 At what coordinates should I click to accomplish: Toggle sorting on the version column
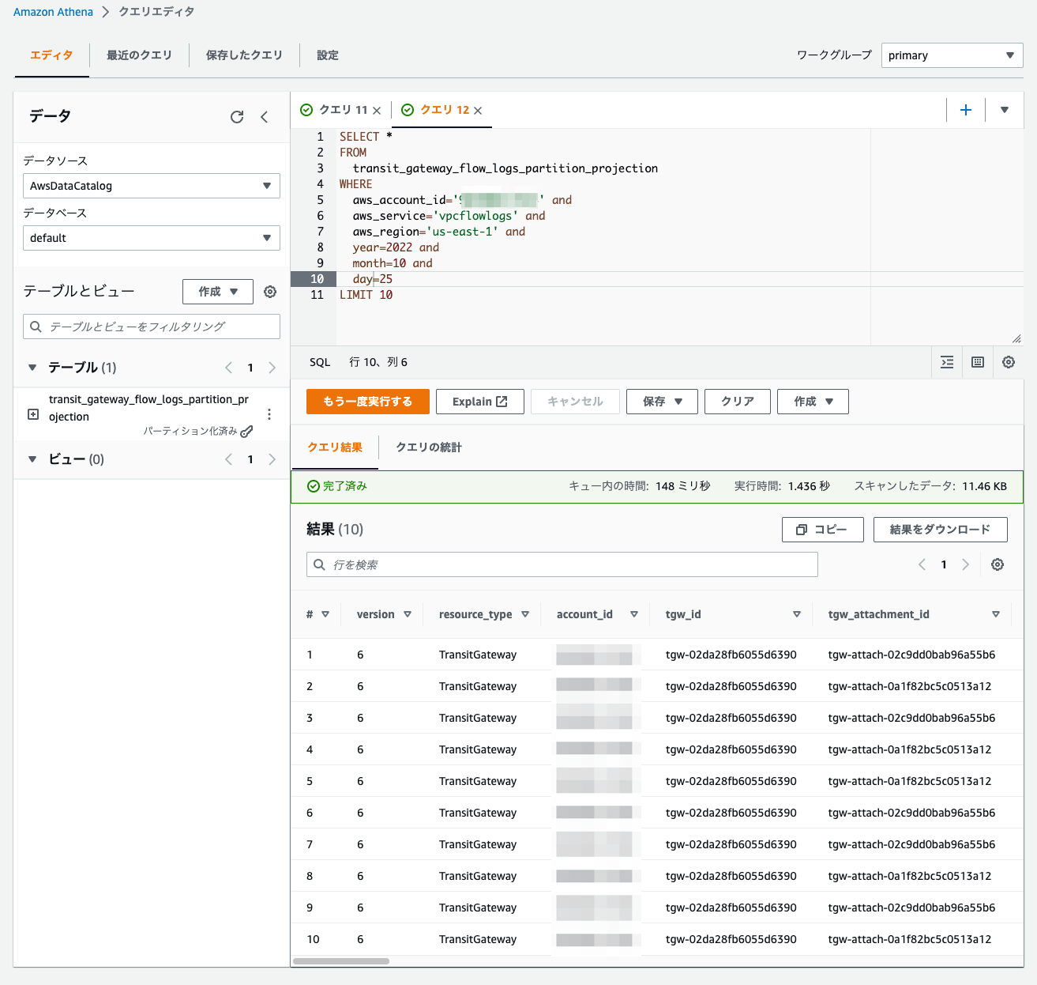pos(408,613)
